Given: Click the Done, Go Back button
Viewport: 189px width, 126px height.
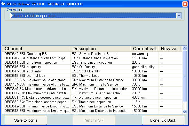Looking at the screenshot, I should point(163,120).
